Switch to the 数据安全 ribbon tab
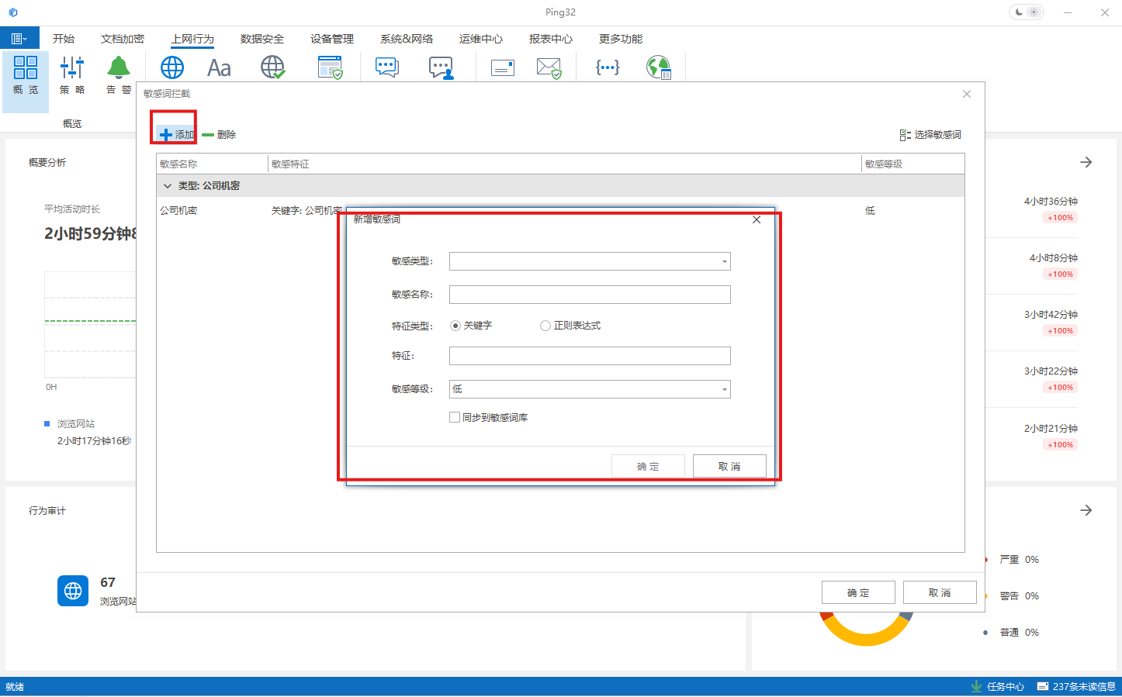 [261, 39]
